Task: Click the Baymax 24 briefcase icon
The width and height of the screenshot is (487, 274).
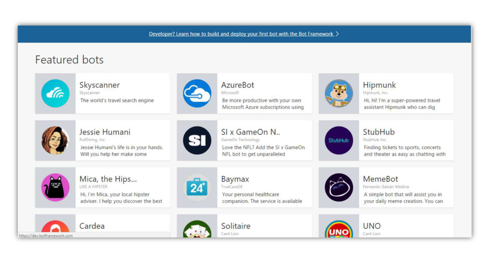Action: coord(197,187)
